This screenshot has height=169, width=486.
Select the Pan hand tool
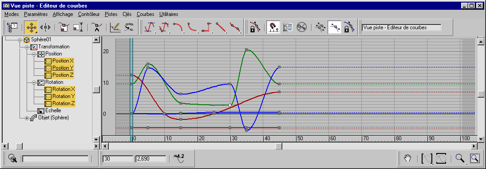coord(407,158)
